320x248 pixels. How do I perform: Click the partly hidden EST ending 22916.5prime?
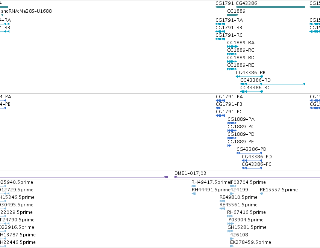coord(17,228)
